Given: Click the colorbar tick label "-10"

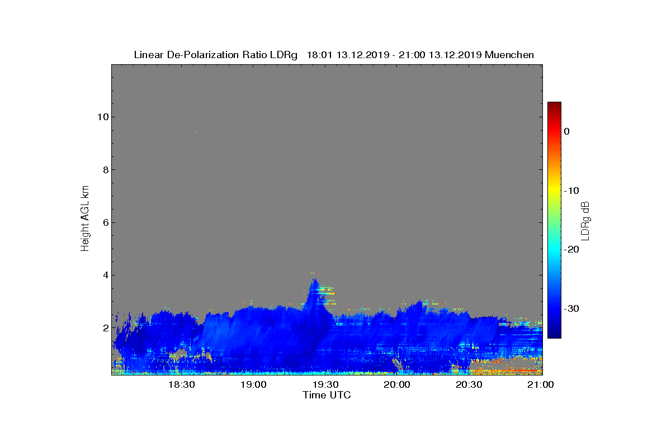Looking at the screenshot, I should [x=571, y=191].
